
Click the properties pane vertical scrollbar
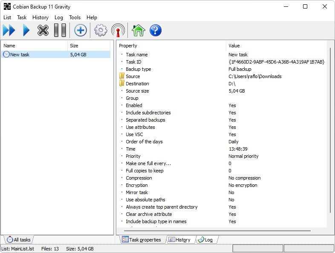point(330,131)
